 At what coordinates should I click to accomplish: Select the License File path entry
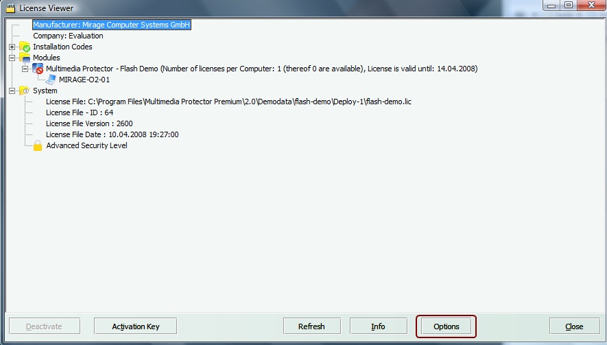pos(228,102)
